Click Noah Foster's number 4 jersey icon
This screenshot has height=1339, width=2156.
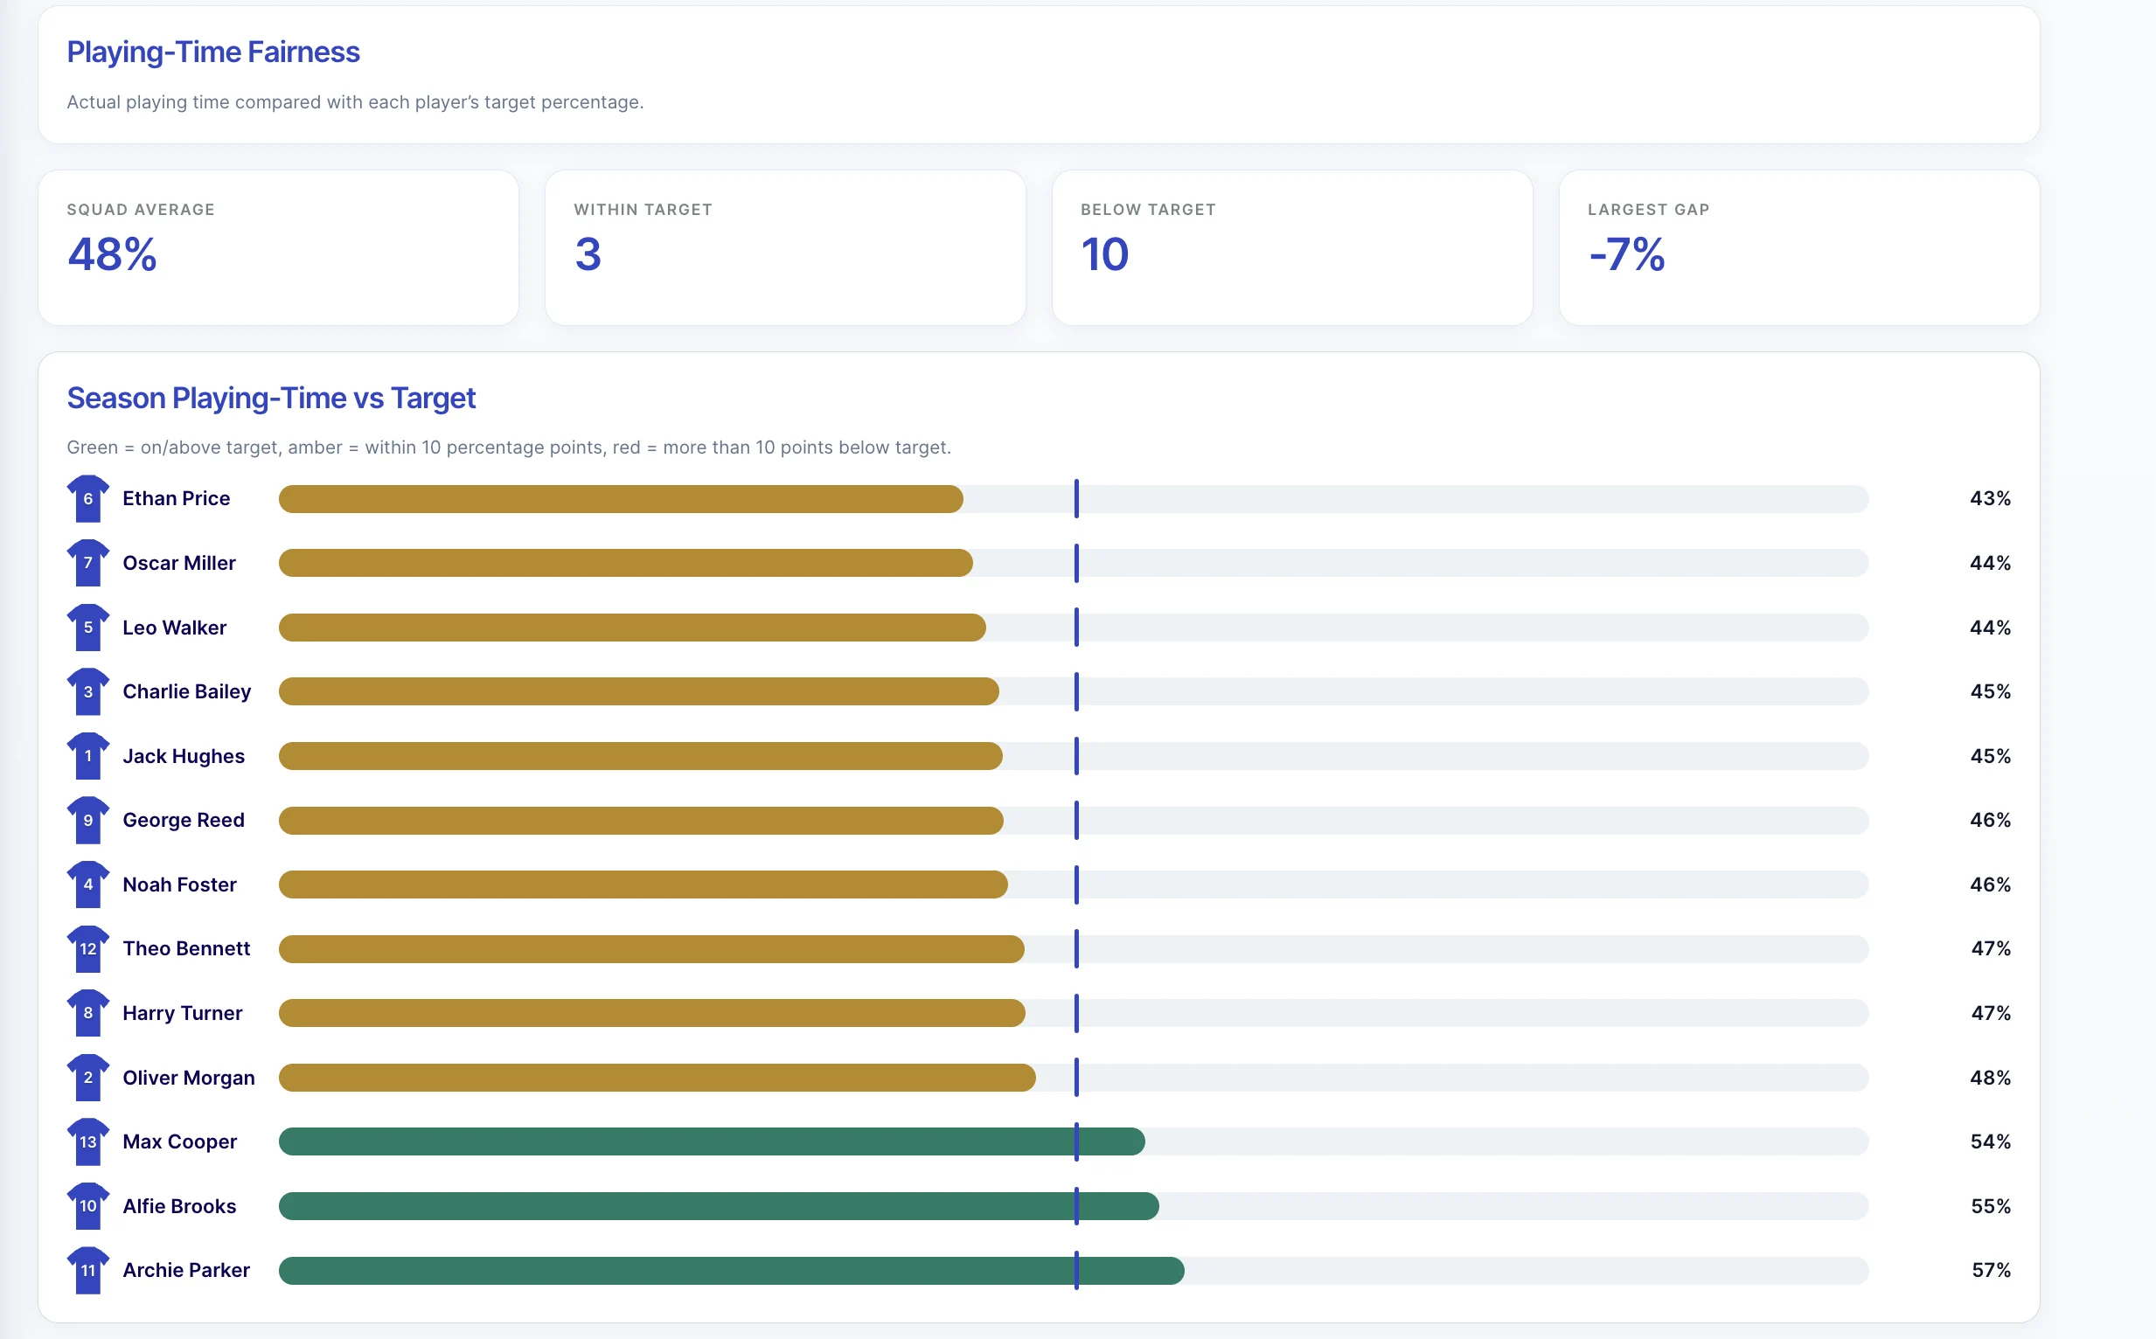click(x=87, y=885)
